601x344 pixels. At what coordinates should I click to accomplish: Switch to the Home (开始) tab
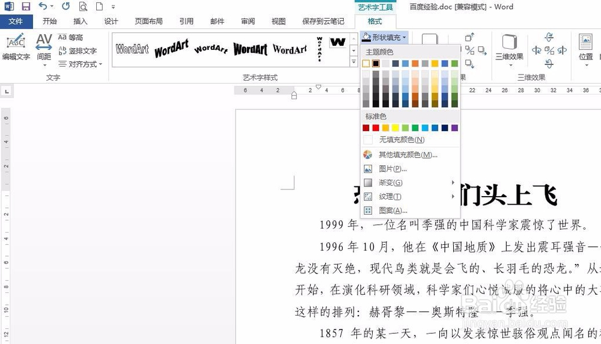[49, 21]
